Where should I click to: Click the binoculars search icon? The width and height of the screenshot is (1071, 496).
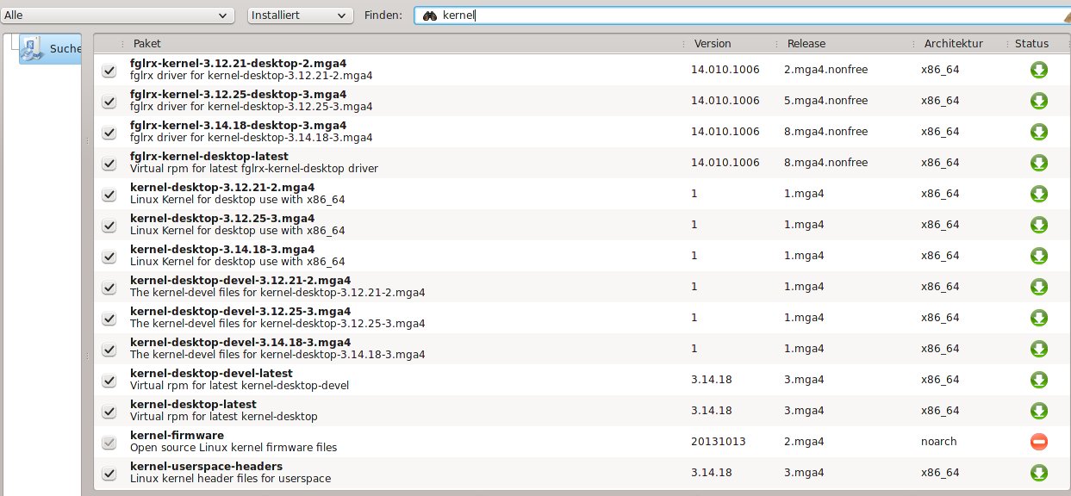tap(430, 15)
